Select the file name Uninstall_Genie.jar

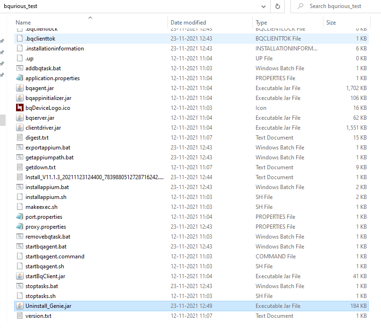pyautogui.click(x=49, y=306)
